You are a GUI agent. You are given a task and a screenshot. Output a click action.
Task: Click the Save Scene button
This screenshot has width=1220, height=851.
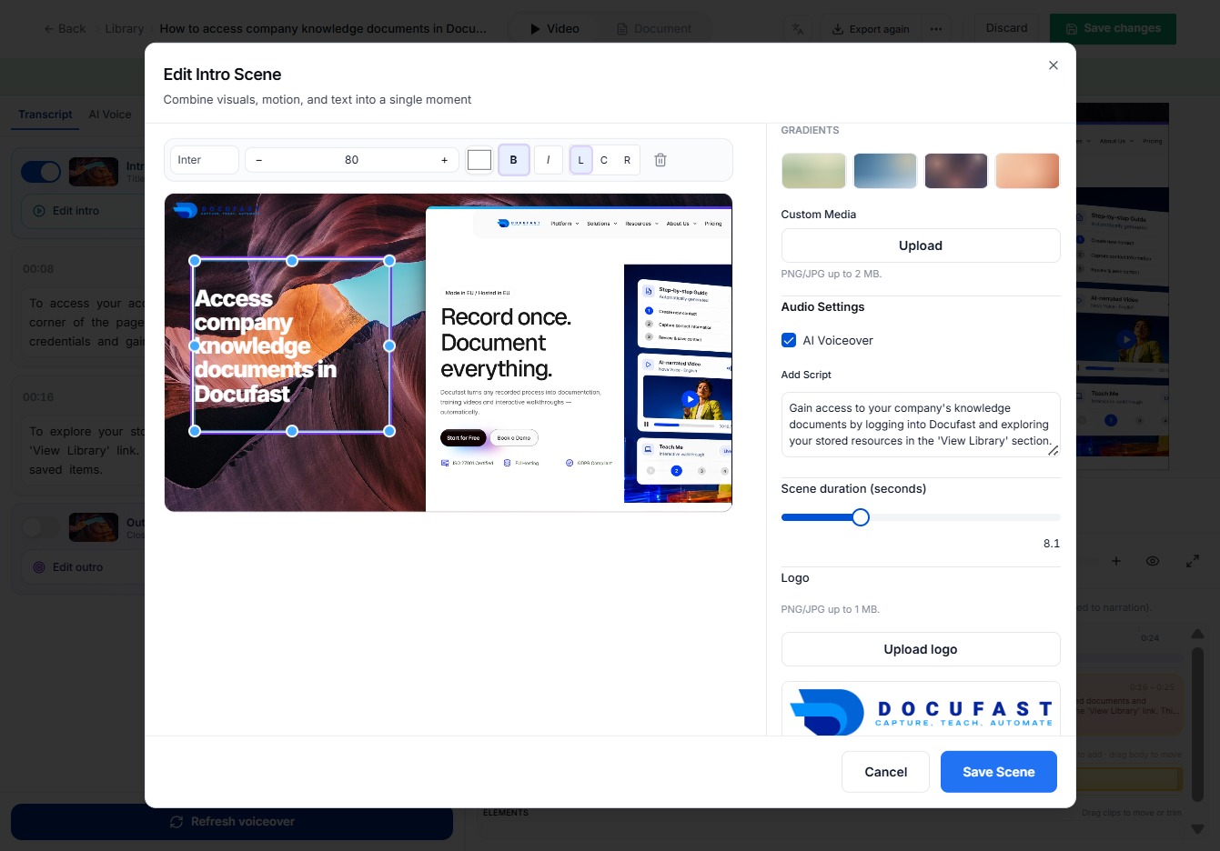[999, 772]
